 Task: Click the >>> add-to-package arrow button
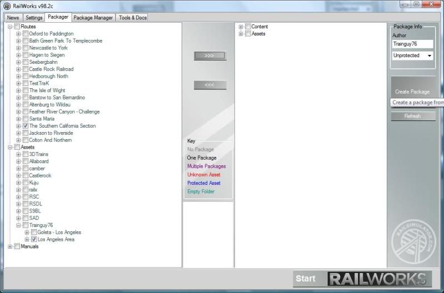point(209,56)
